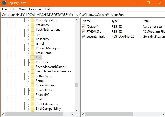Click the values pane horizontal scroll left arrow
165x117 pixels.
point(83,114)
